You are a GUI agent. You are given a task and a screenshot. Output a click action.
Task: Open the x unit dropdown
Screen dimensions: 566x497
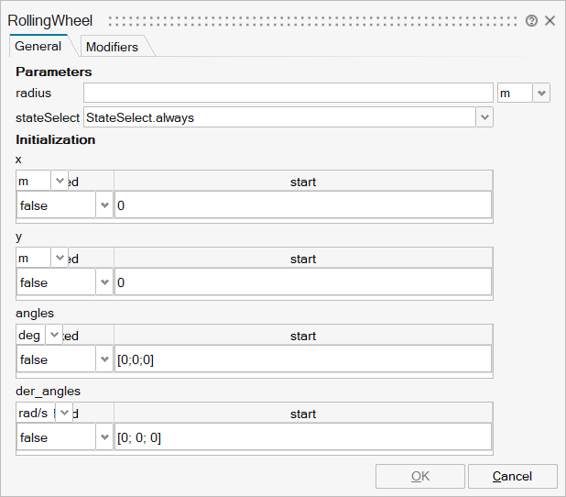coord(60,181)
